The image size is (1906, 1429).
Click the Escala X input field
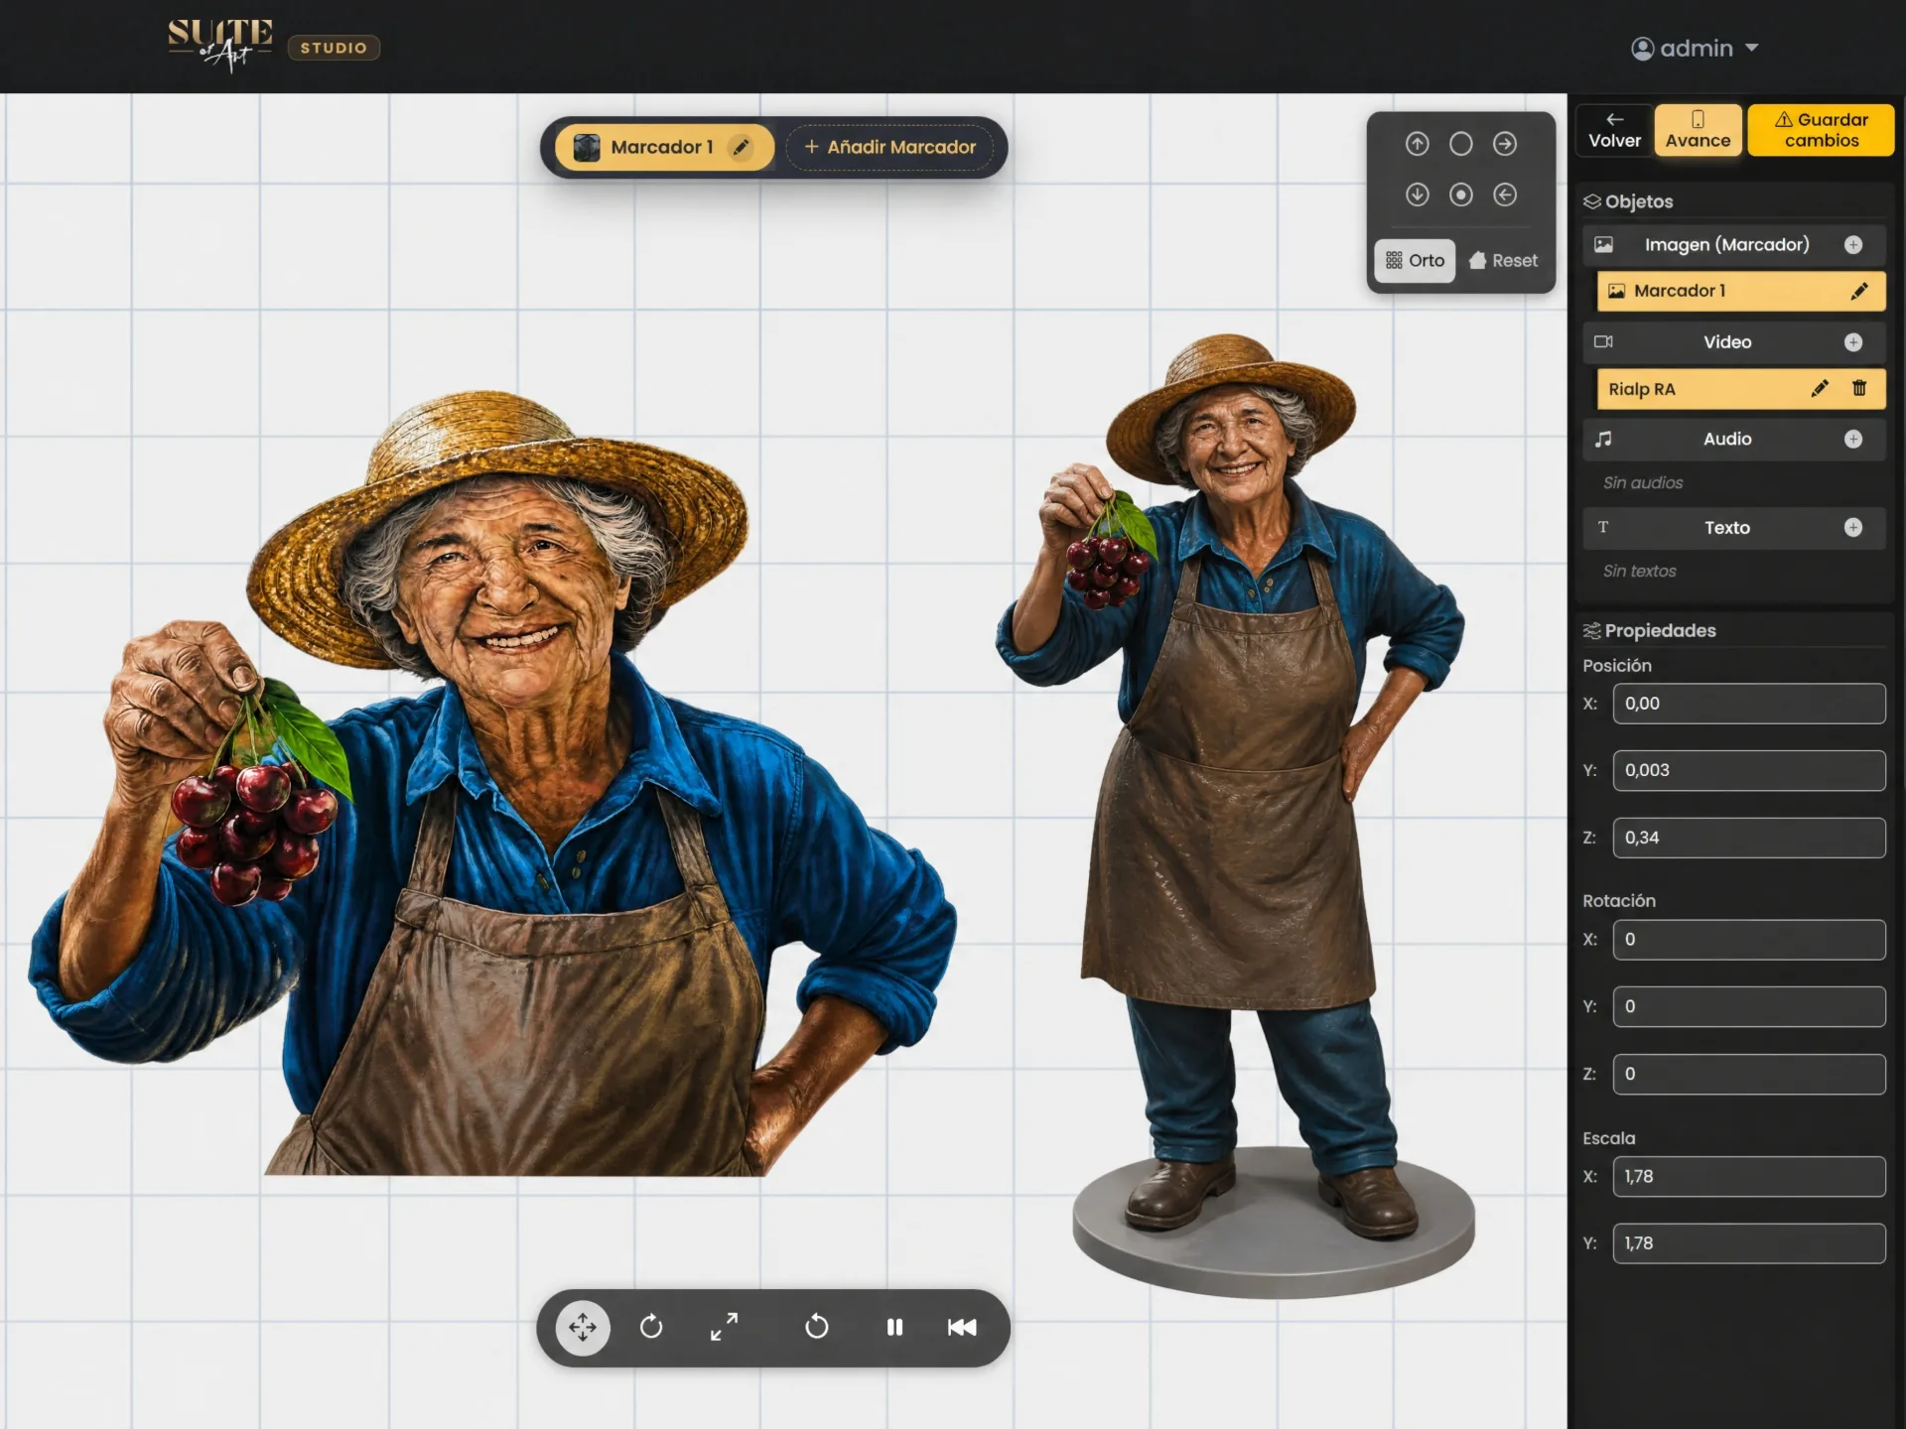pos(1748,1176)
